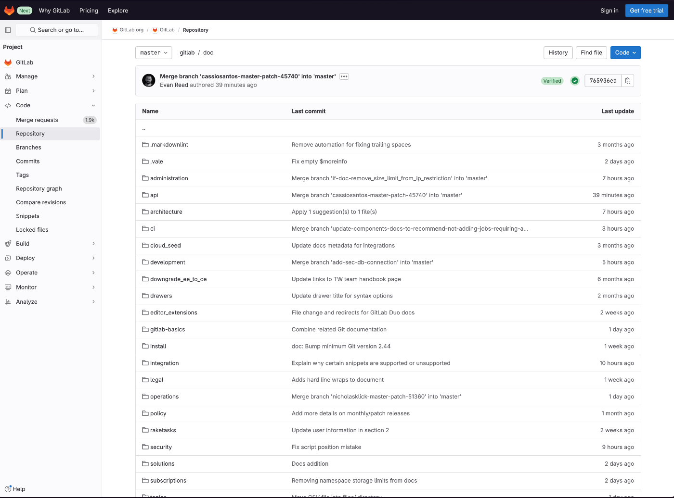Open Commits in sidebar
This screenshot has width=674, height=498.
coord(51,162)
